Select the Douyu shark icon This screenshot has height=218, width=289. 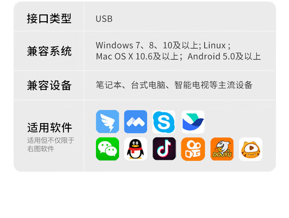(222, 149)
